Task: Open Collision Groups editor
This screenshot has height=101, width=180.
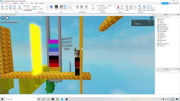Action: [x=140, y=8]
